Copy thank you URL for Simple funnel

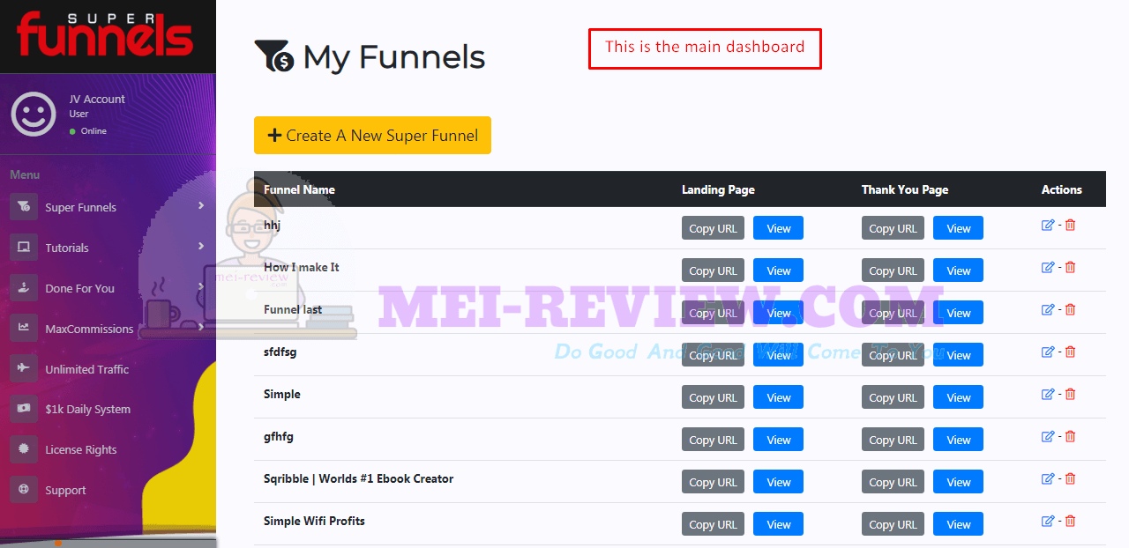pos(893,397)
